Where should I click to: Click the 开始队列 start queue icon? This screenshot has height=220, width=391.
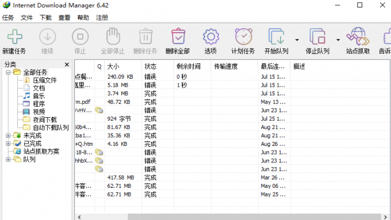tap(277, 36)
